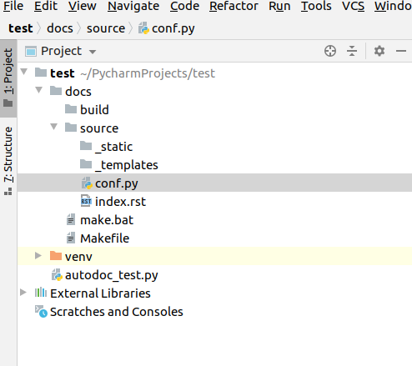Click the docs folder icon in tree
This screenshot has height=366, width=412.
point(56,91)
